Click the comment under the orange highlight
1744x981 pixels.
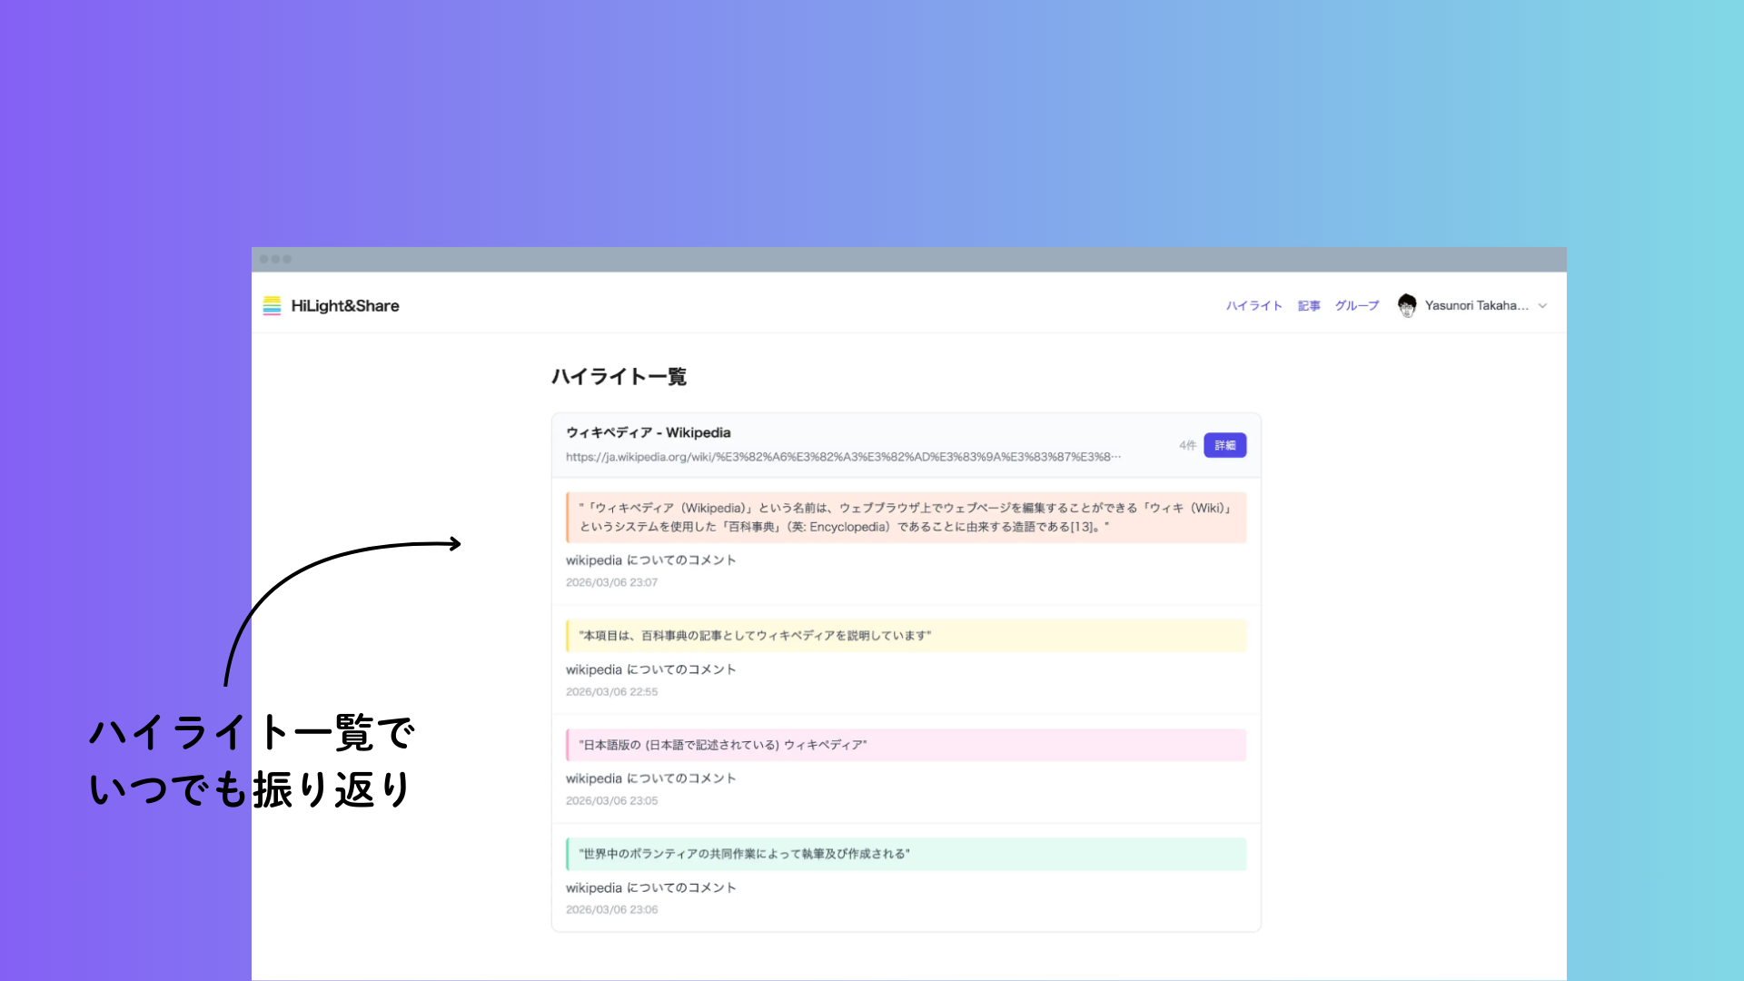click(650, 560)
